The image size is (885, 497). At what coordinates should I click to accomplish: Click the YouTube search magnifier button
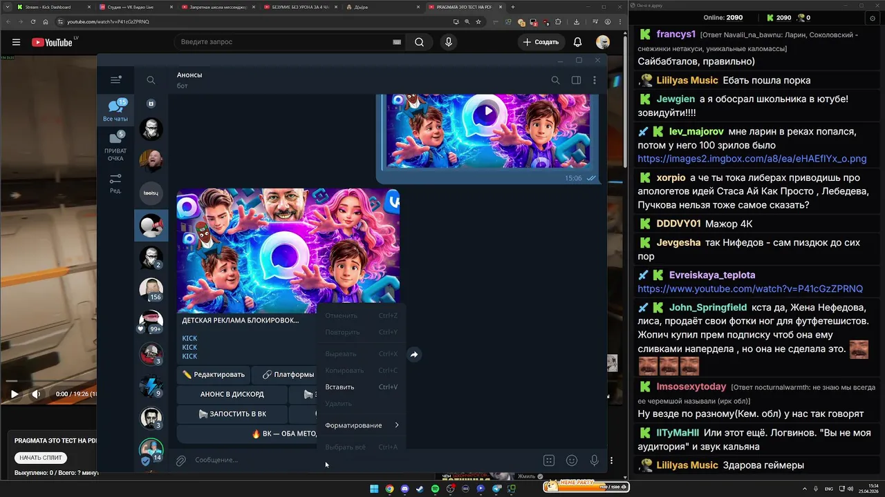click(x=419, y=42)
